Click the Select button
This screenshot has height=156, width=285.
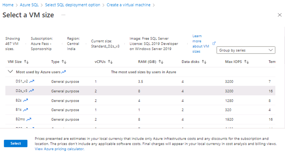click(16, 143)
